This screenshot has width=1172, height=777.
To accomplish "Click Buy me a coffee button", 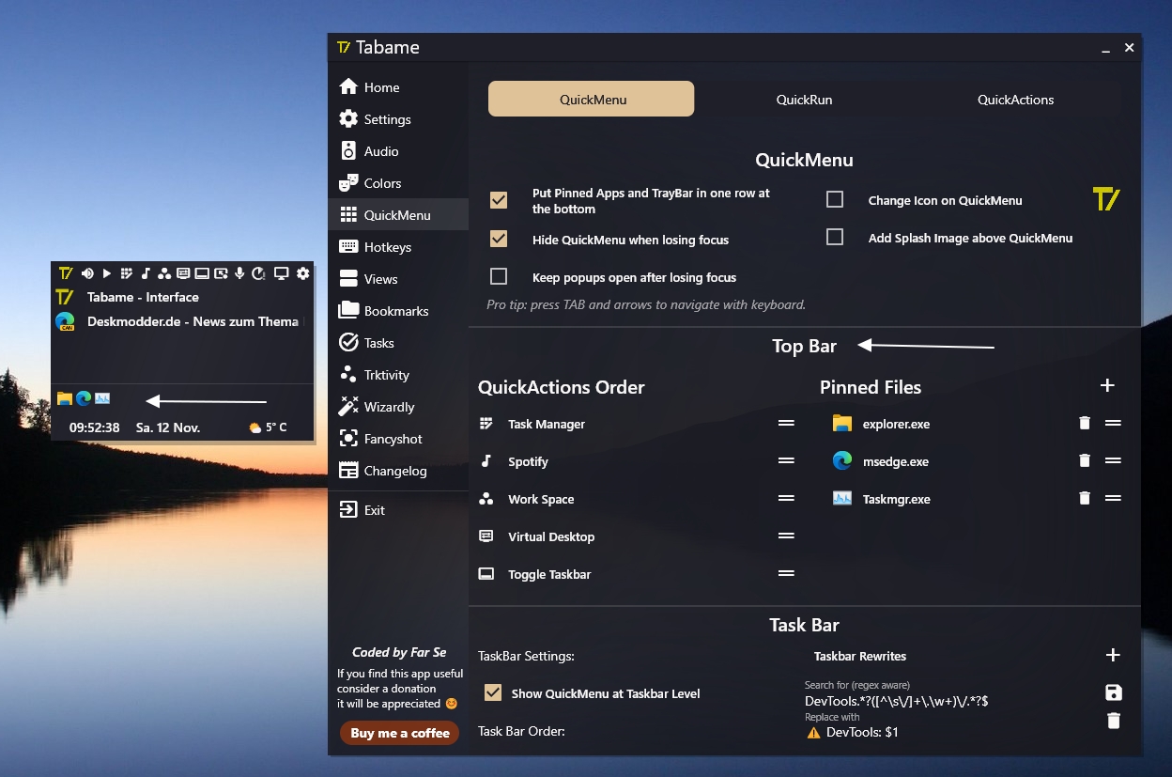I will [399, 733].
